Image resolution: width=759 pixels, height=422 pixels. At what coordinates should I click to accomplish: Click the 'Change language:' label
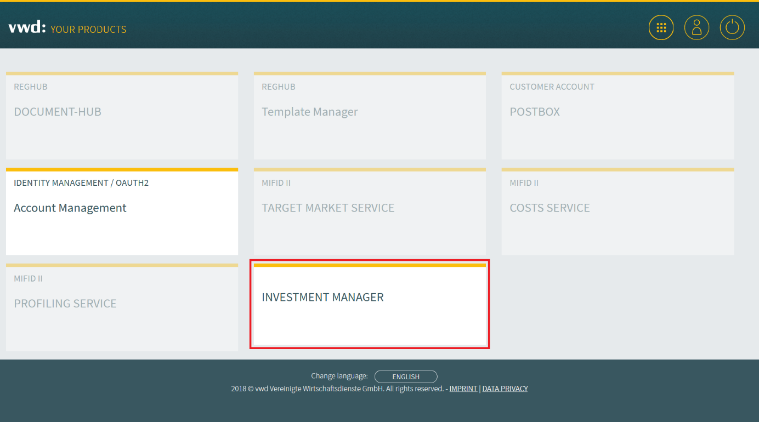pos(339,376)
